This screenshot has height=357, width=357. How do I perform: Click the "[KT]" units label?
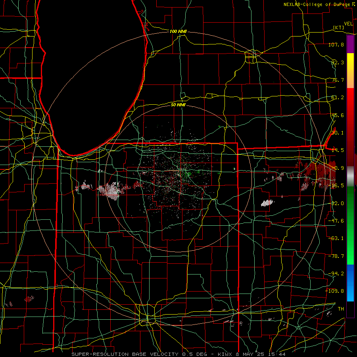click(339, 27)
